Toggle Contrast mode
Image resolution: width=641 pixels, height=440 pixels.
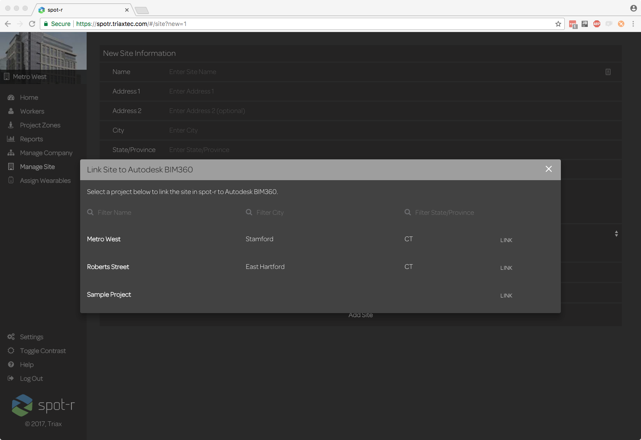point(43,351)
